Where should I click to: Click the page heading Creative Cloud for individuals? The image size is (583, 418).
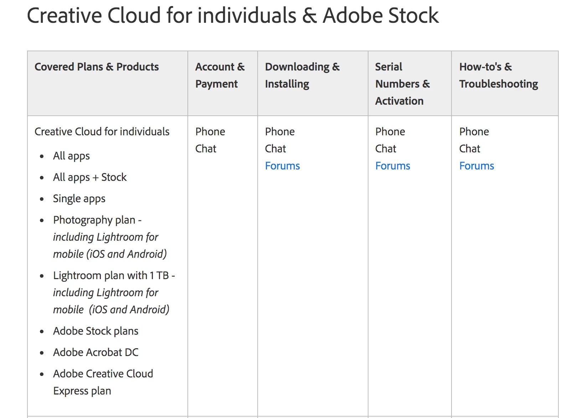(233, 16)
